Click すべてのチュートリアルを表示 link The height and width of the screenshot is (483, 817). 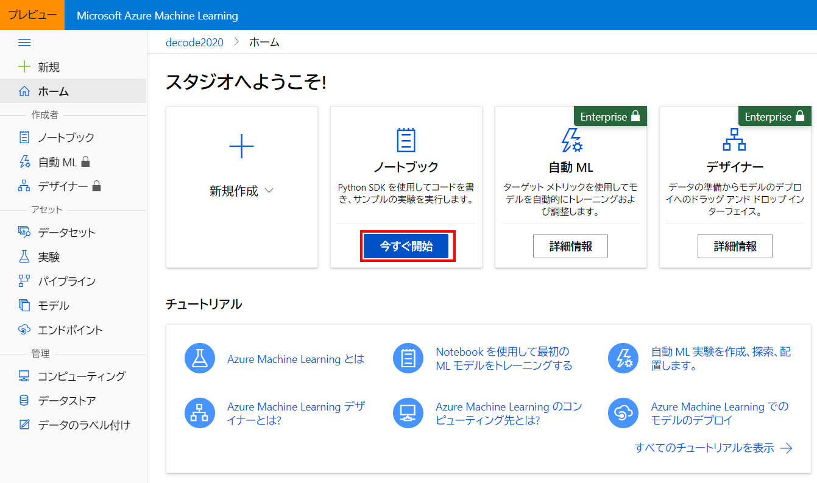click(713, 448)
